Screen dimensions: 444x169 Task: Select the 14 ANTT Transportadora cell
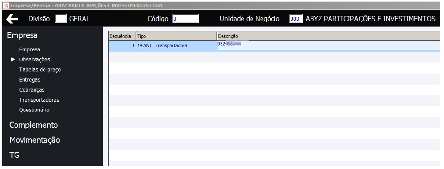[x=177, y=46]
